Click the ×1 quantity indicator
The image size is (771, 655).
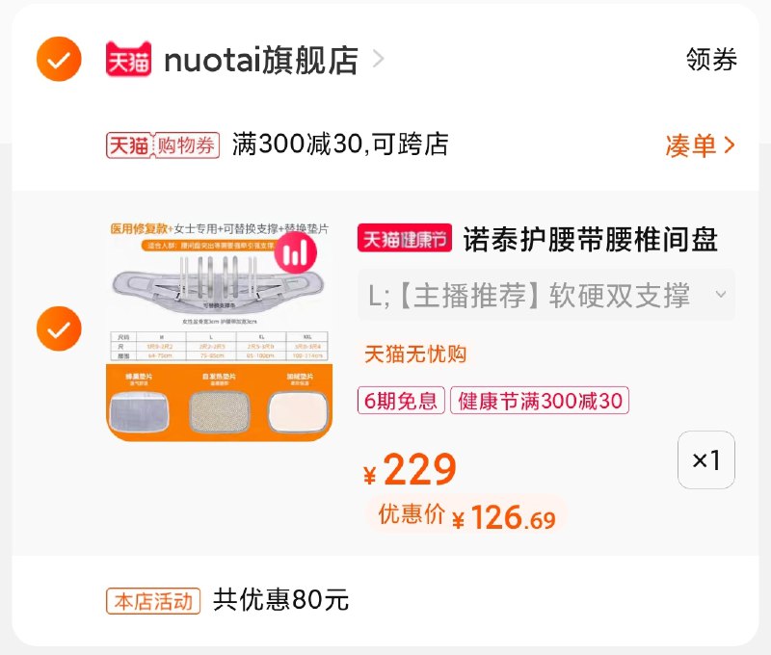(708, 460)
